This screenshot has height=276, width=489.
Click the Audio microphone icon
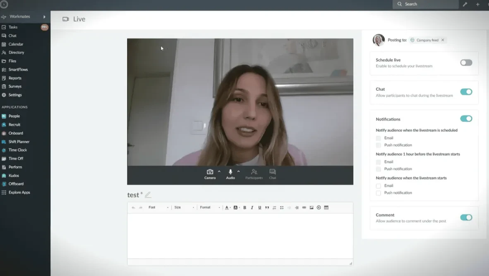click(x=230, y=171)
